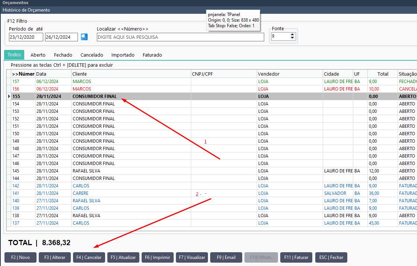417x266 pixels.
Task: Select the Todos tab
Action: (x=14, y=54)
